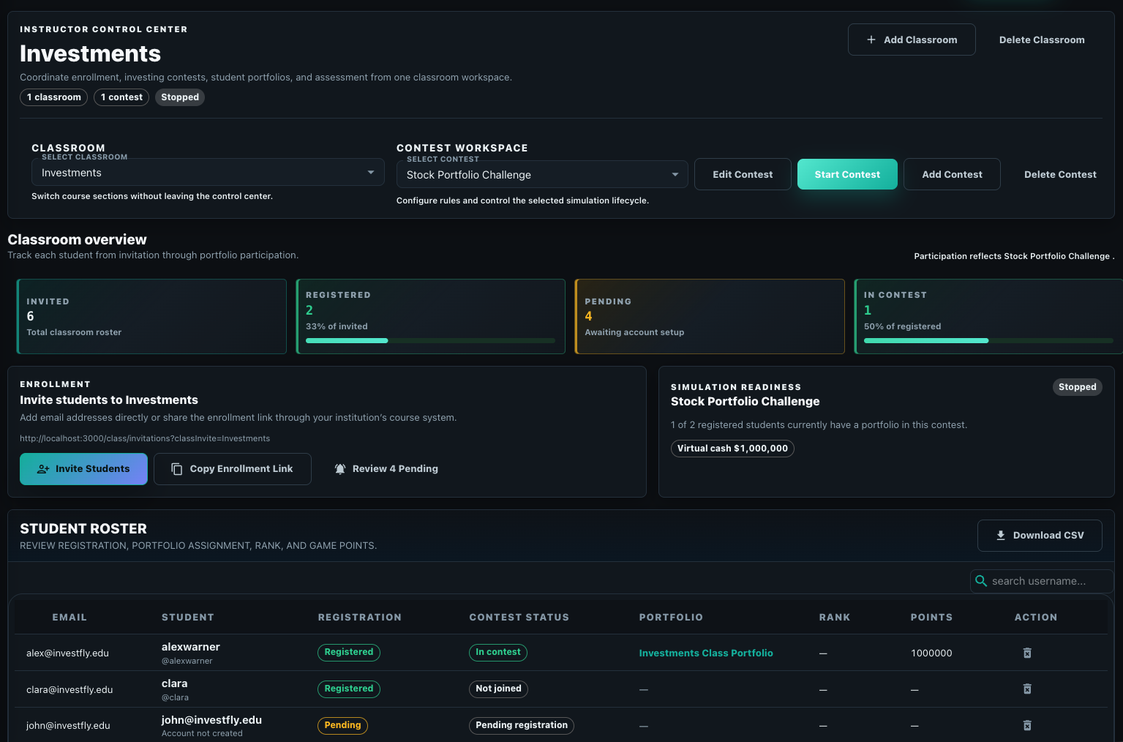This screenshot has width=1123, height=742.
Task: Click the plus icon in Add Classroom
Action: coord(871,40)
